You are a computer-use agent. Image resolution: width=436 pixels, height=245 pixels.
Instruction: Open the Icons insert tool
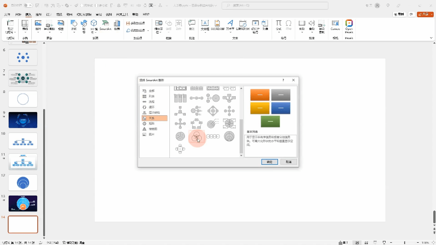coord(84,23)
